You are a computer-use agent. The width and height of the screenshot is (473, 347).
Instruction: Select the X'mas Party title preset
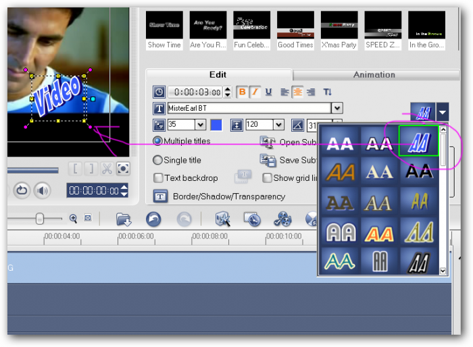(339, 30)
